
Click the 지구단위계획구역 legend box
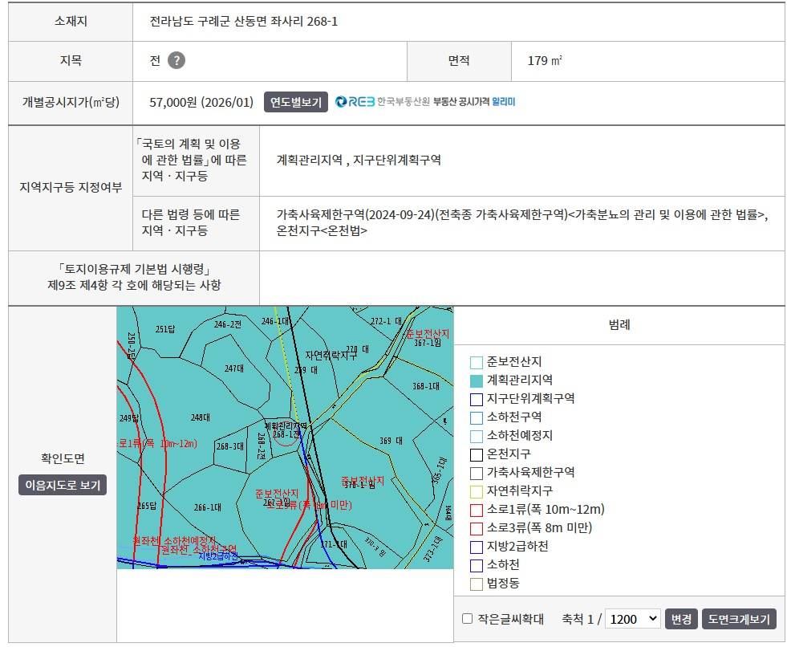click(477, 399)
